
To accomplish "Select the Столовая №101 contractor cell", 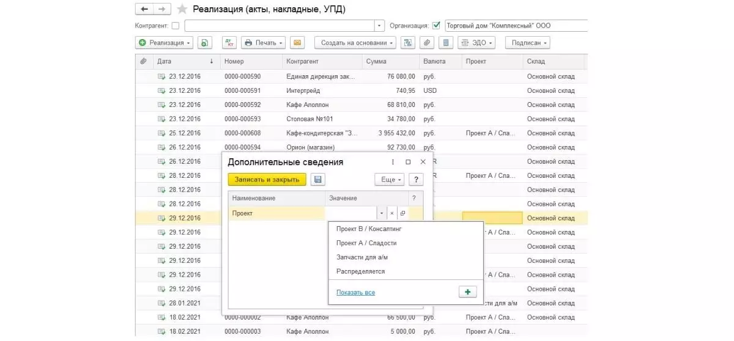I will coord(322,119).
